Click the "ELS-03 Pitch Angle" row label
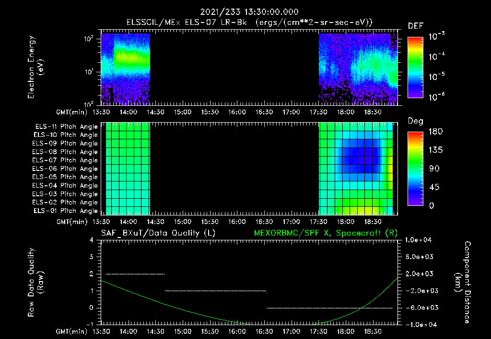Viewport: 491px width, 339px height. click(65, 194)
